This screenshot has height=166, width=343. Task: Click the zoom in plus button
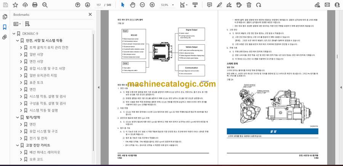[152, 5]
